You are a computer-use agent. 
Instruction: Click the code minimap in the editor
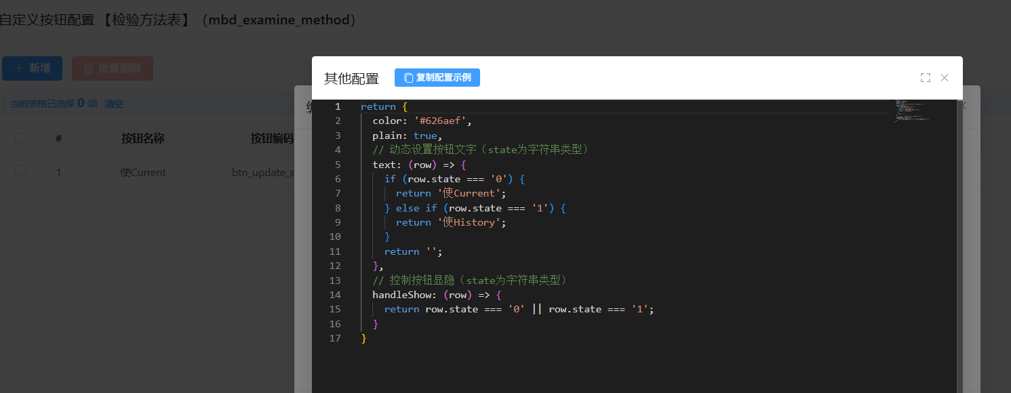[912, 110]
